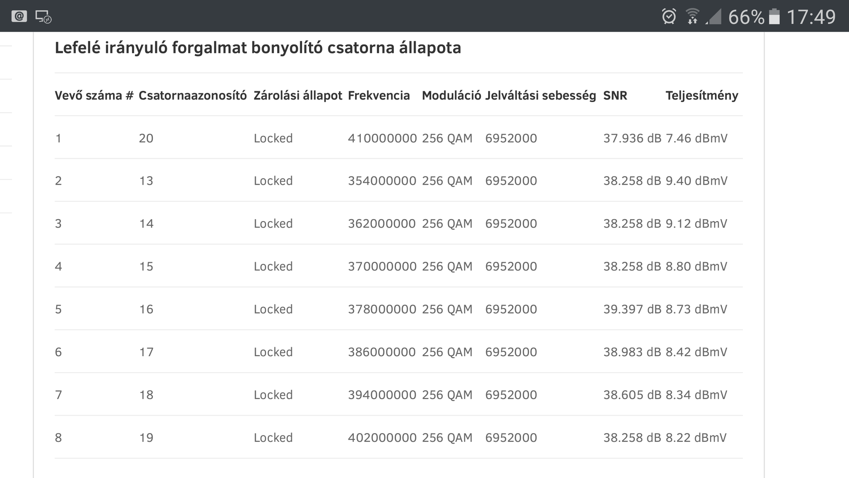Tap the screen mirroring notification icon
Viewport: 849px width, 478px height.
pos(43,17)
